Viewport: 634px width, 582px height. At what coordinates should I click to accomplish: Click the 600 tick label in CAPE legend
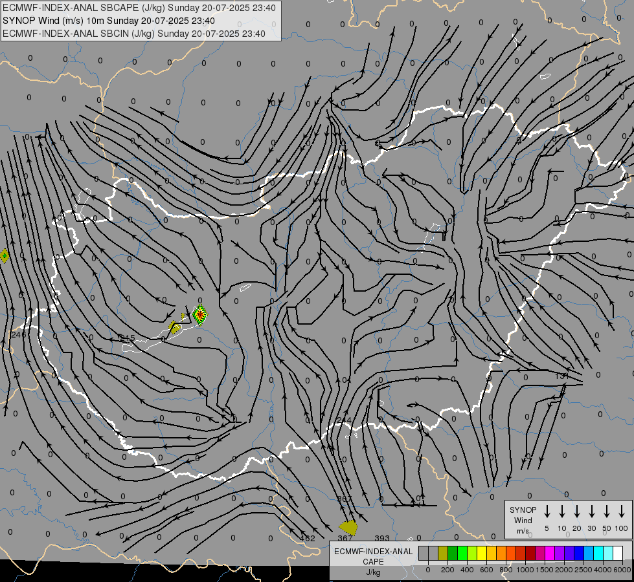[x=486, y=570]
